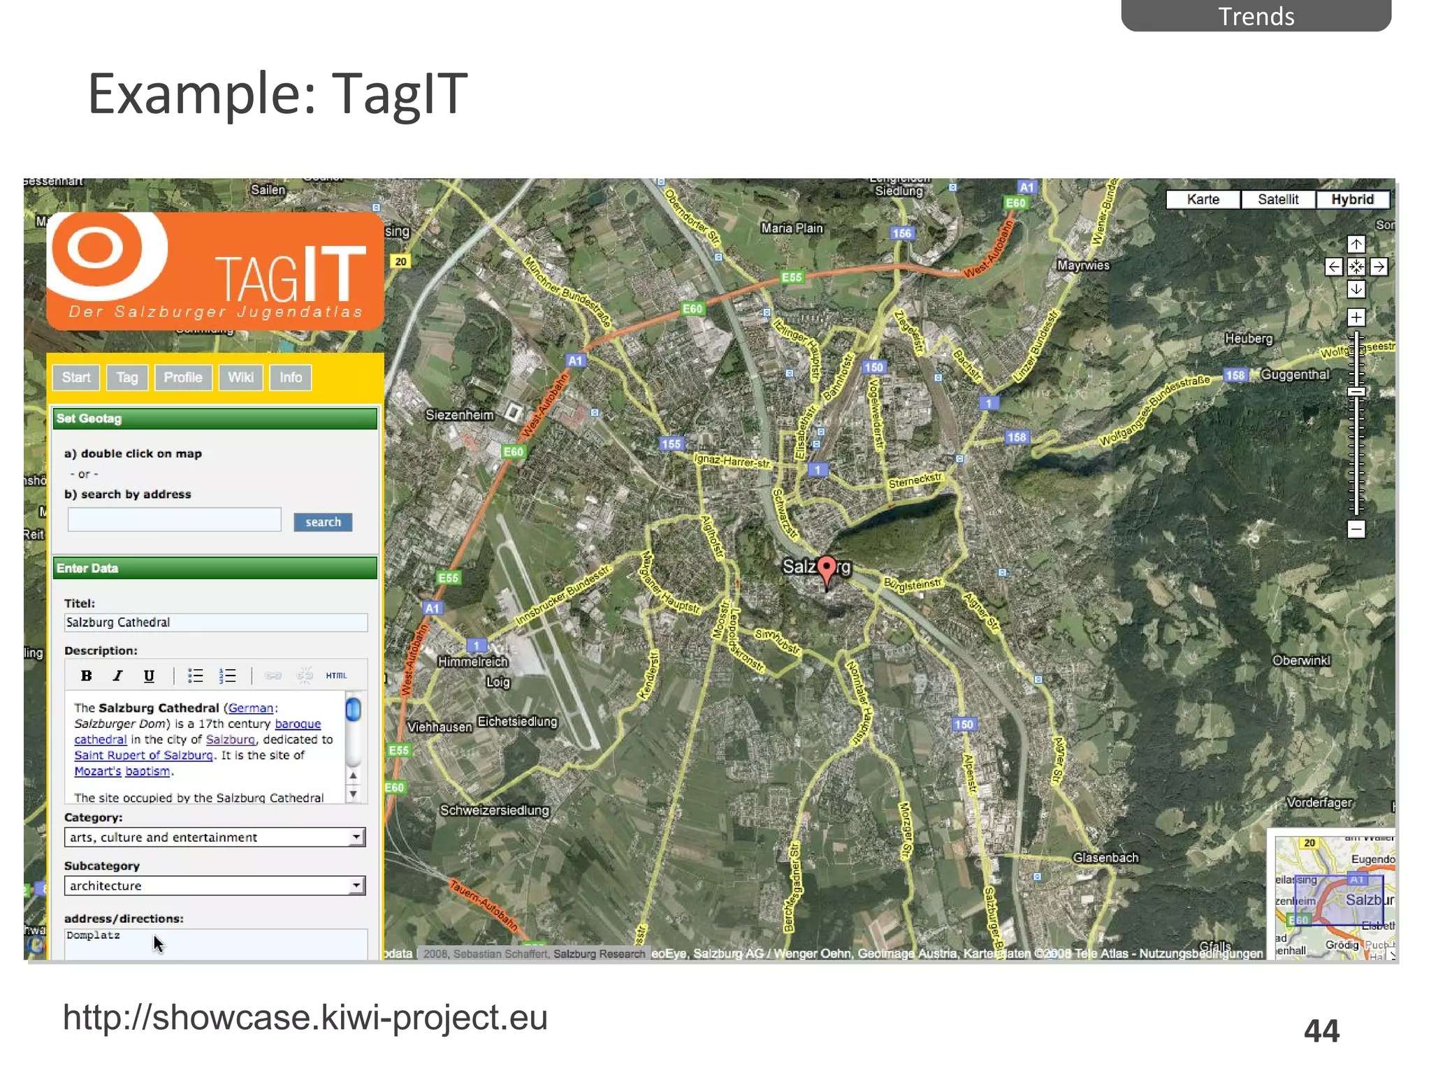The image size is (1431, 1073).
Task: Open the Profile tab
Action: click(x=183, y=378)
